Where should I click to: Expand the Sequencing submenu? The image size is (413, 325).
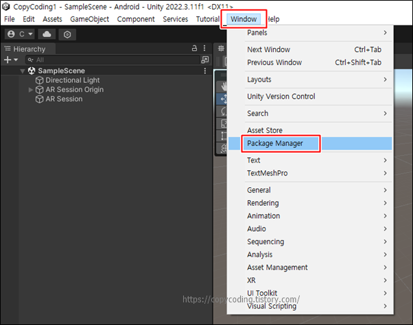[310, 241]
